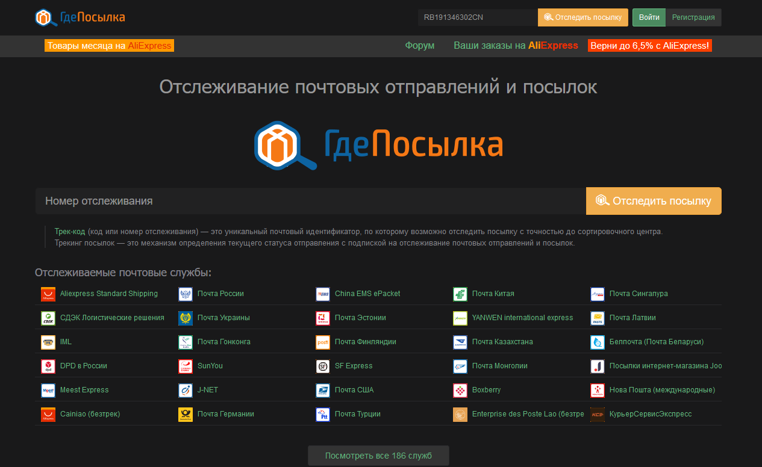Click the large ГдеПосылка center logo
The width and height of the screenshot is (762, 467).
click(x=378, y=145)
